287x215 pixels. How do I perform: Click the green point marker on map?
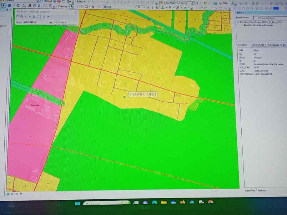point(124,97)
